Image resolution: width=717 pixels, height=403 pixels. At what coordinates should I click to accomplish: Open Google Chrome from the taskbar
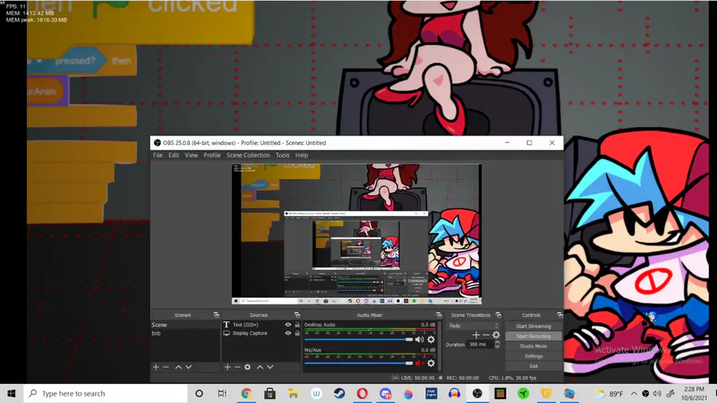click(246, 393)
